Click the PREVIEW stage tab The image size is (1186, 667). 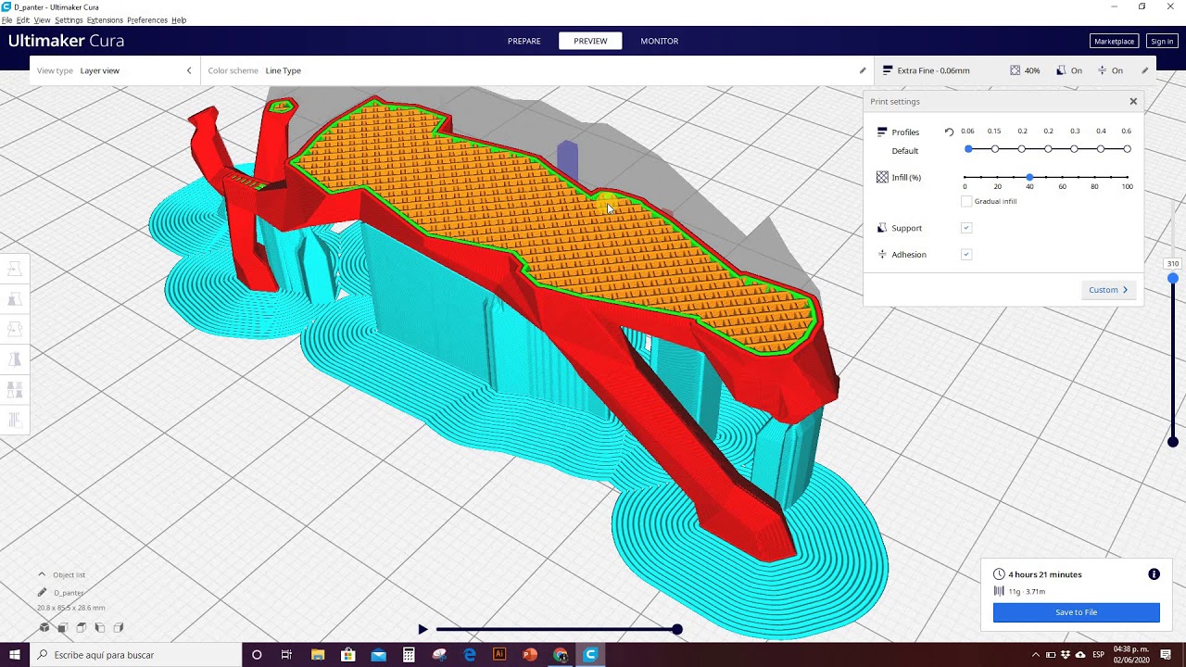pyautogui.click(x=590, y=41)
